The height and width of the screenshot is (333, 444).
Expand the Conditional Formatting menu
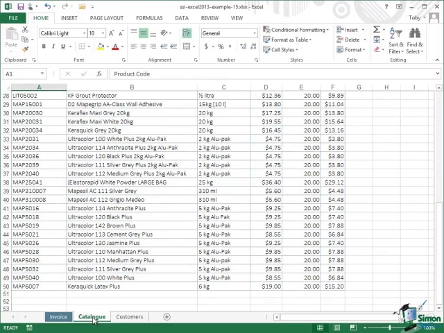[296, 30]
